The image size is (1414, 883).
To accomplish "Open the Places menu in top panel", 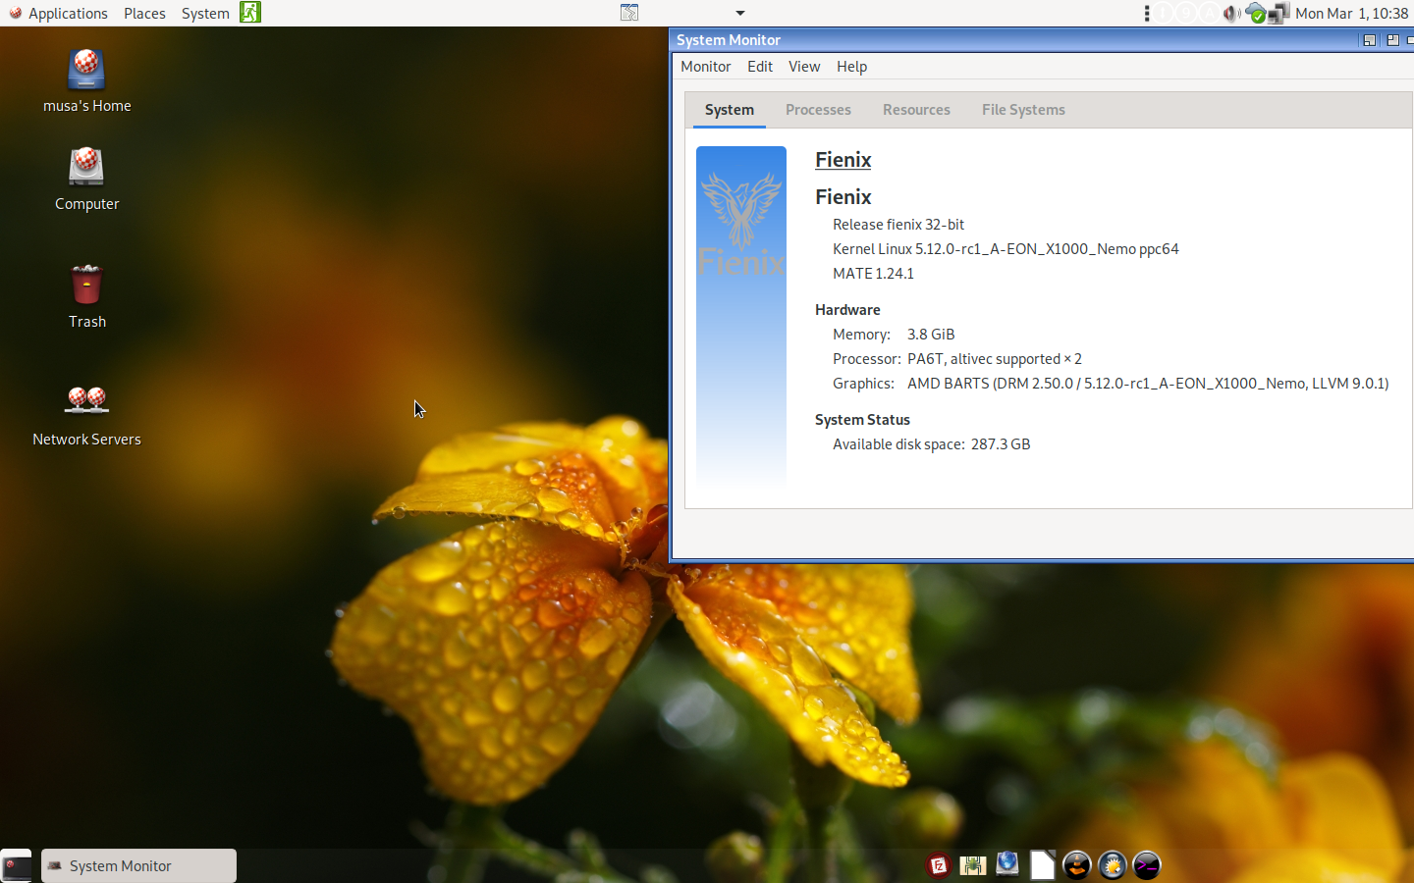I will [144, 13].
